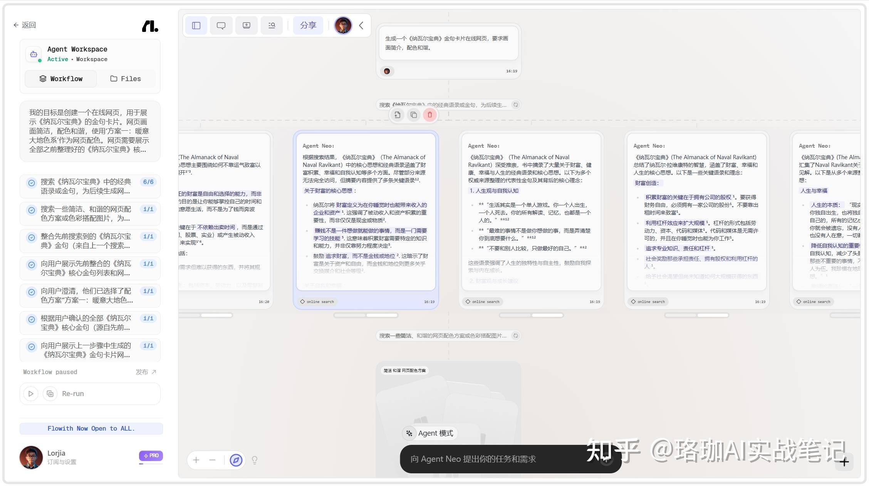Click the Flowith Now Open to ALL link
The image size is (869, 486).
(x=91, y=428)
